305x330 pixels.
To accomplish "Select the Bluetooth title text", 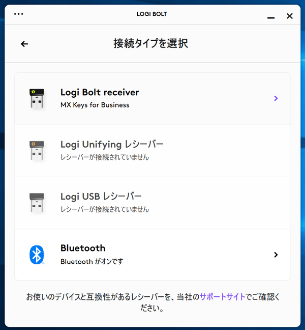I will point(83,248).
